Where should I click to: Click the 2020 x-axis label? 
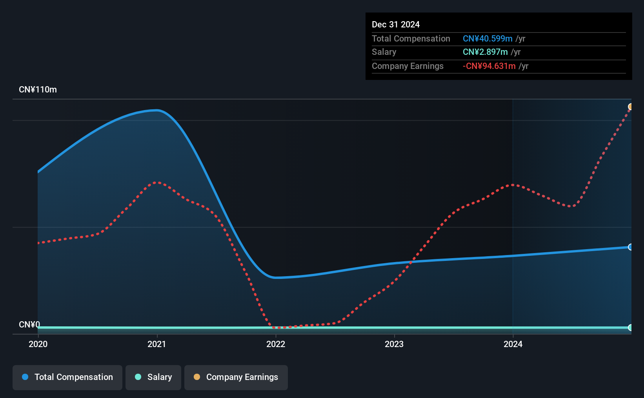[38, 344]
